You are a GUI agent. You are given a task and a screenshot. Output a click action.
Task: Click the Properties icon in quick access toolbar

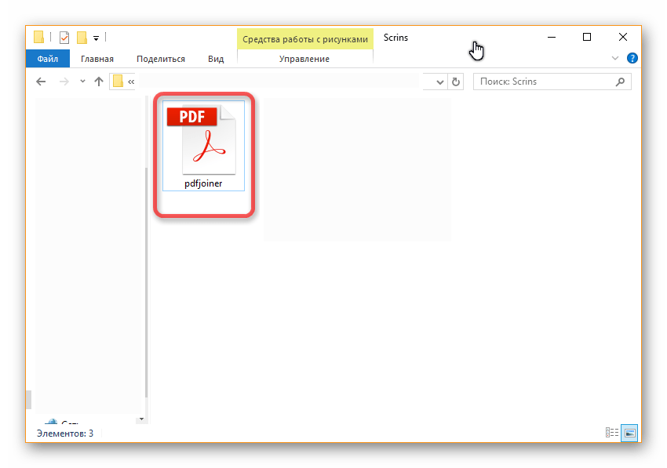coord(64,37)
